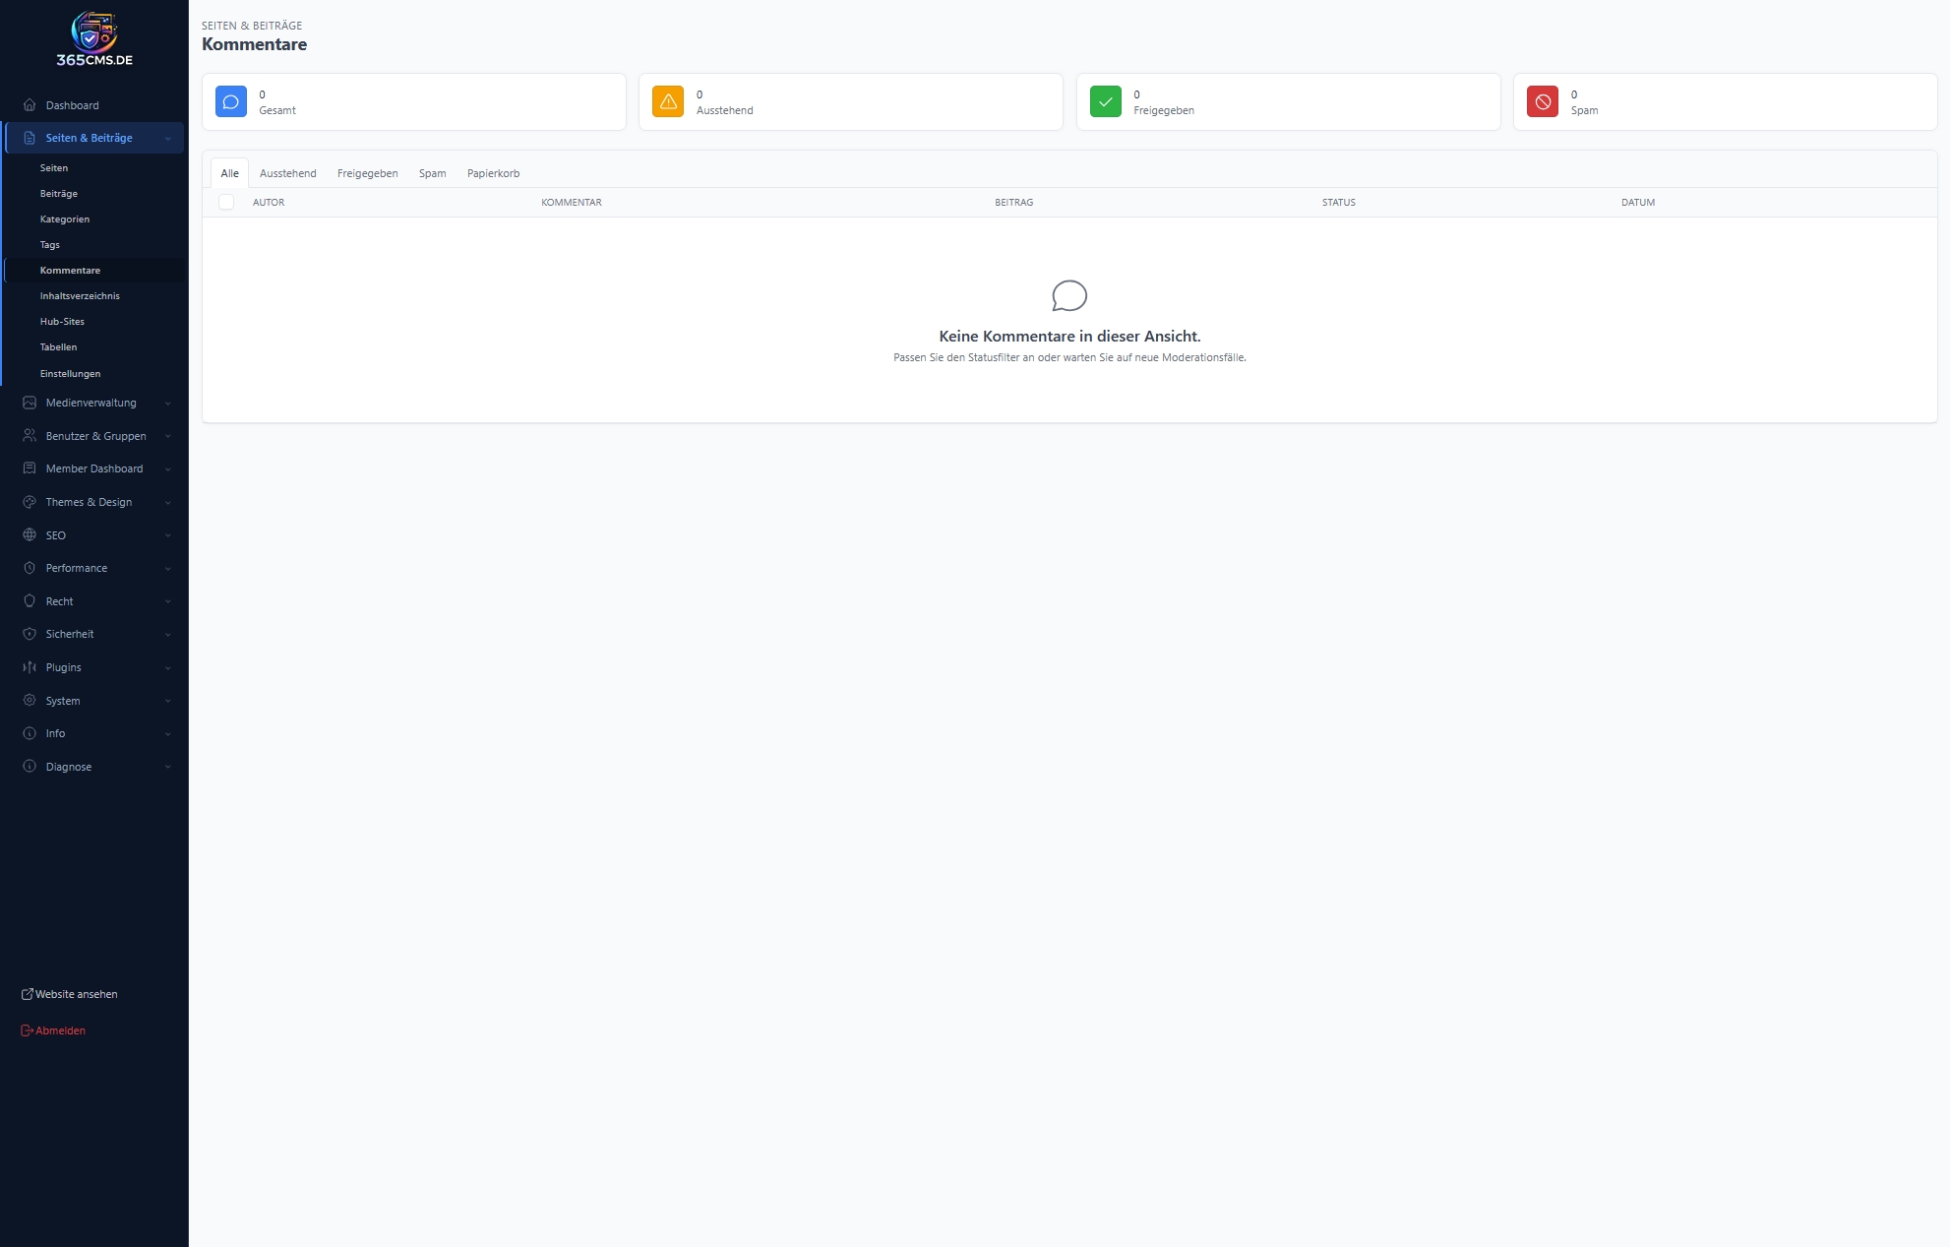This screenshot has width=1950, height=1247.
Task: Click the 365CMS.DE logo
Action: pos(93,39)
